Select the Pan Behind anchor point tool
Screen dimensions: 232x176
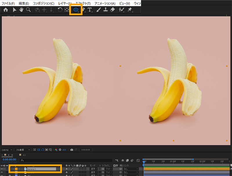tap(67, 10)
